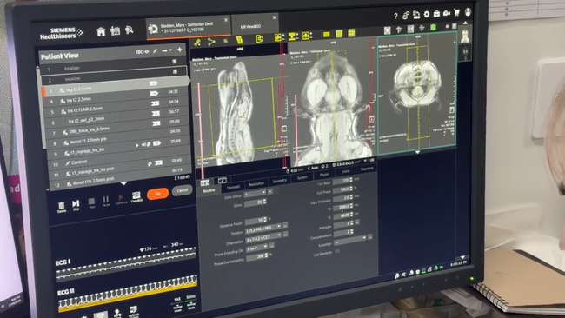565x318 pixels.
Task: Click the plus button beside Slice Group
Action: click(x=270, y=191)
